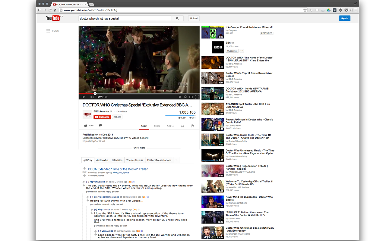Upvote KingToasty's comment
This screenshot has height=241, width=386.
click(92, 210)
